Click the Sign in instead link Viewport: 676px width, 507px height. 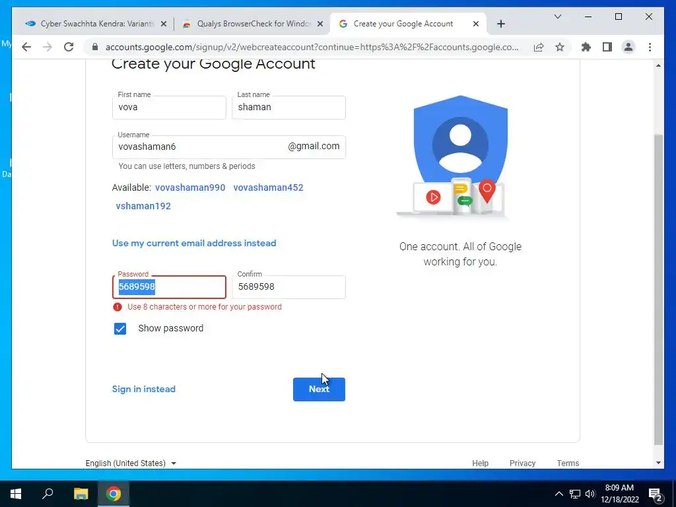click(x=143, y=389)
